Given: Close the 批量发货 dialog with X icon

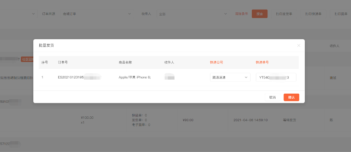Looking at the screenshot, I should point(299,46).
